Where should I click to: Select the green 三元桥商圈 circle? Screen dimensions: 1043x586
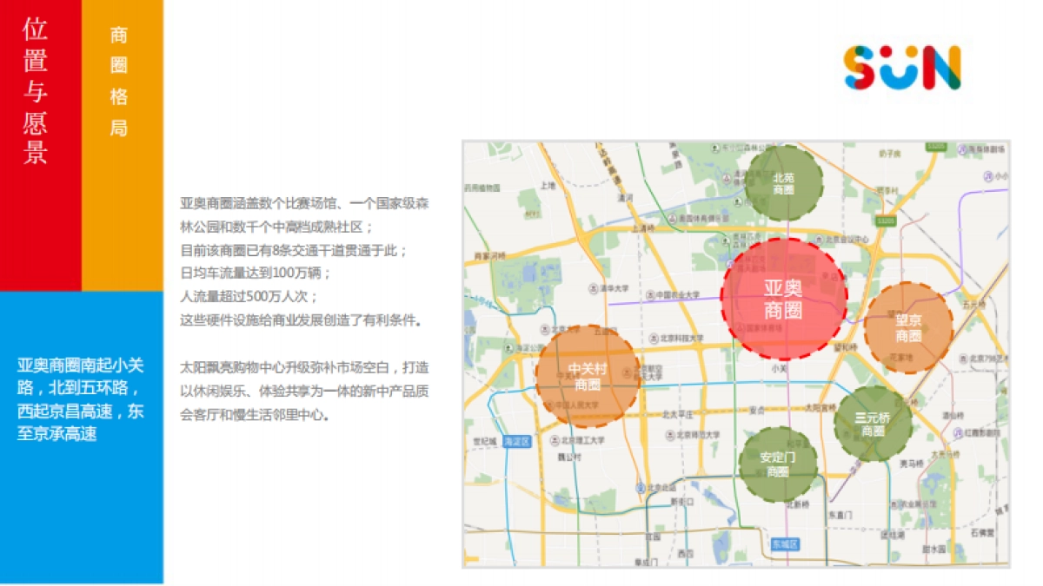(873, 423)
